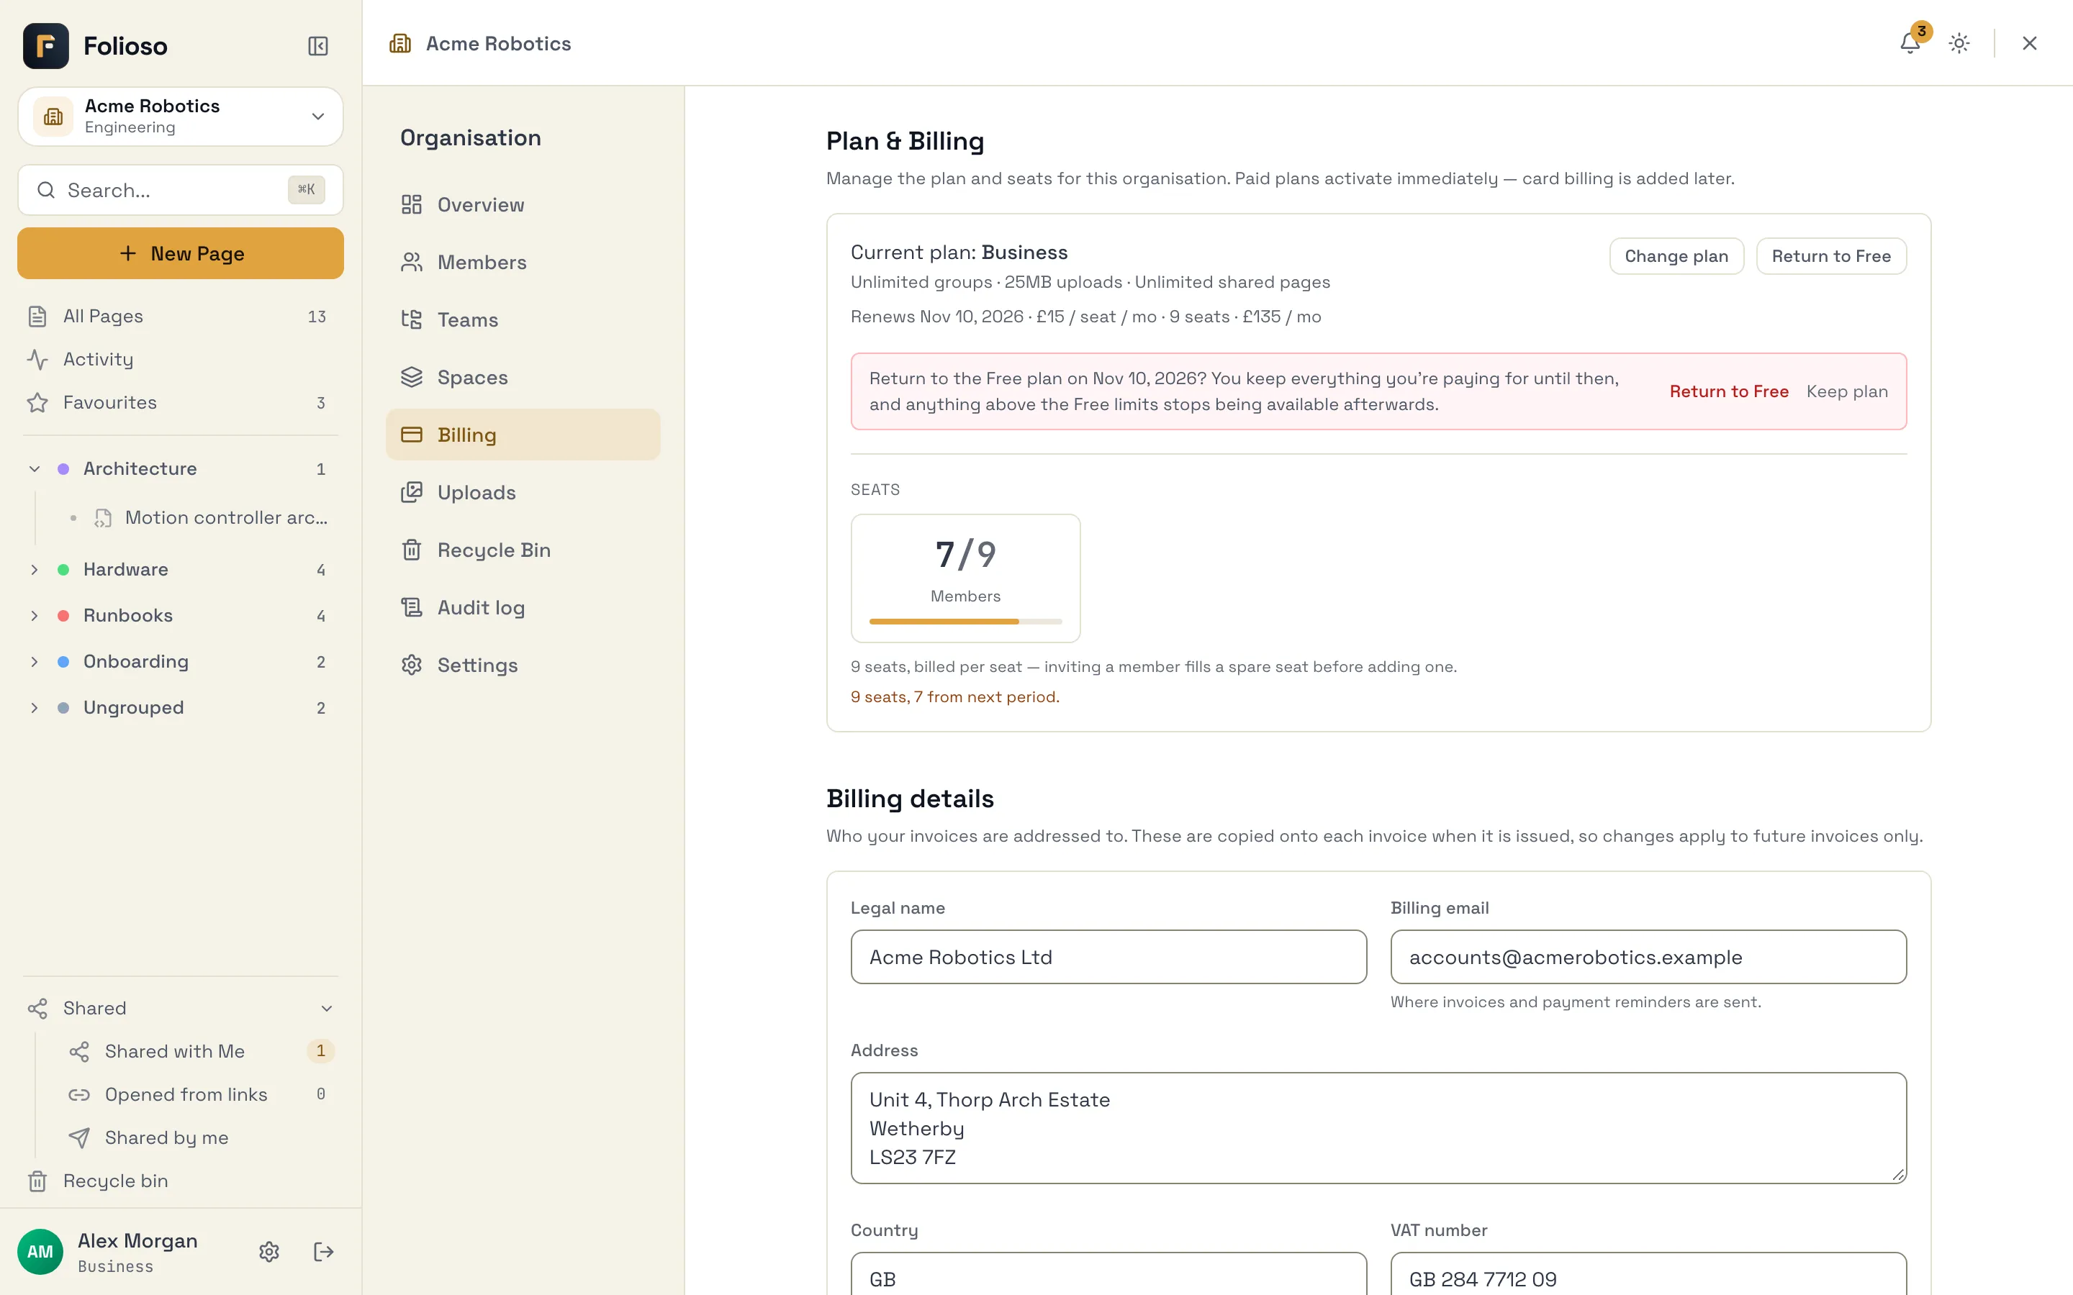Go to the Overview section
The image size is (2073, 1295).
523,205
